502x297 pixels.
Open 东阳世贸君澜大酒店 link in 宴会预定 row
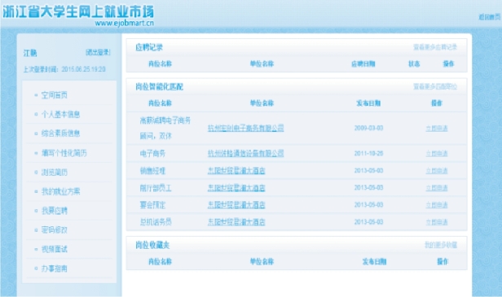tap(236, 205)
